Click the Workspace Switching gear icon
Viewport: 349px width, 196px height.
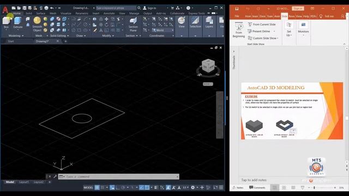192,187
